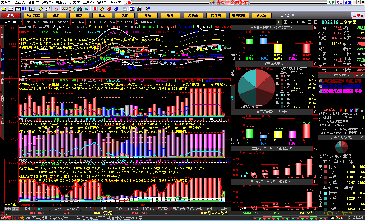Open the books library icon

point(139,9)
